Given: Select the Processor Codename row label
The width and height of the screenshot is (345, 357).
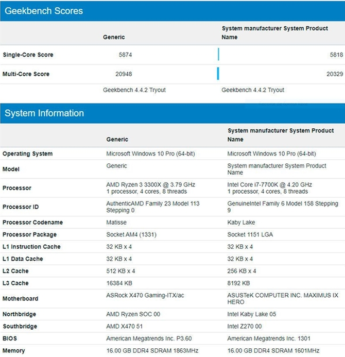Looking at the screenshot, I should pyautogui.click(x=32, y=223).
